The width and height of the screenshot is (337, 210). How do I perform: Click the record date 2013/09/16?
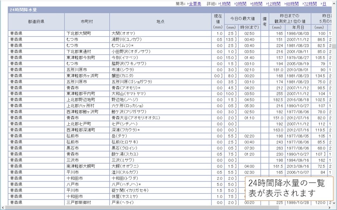click(298, 166)
